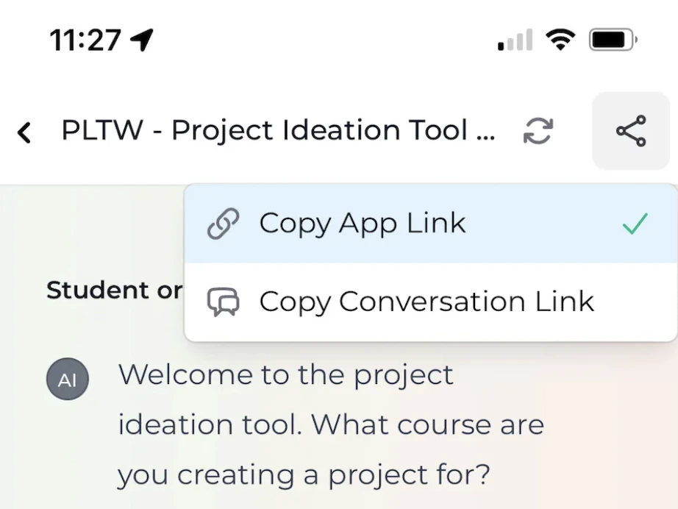Image resolution: width=678 pixels, height=509 pixels.
Task: Click the chain link icon
Action: click(x=223, y=224)
